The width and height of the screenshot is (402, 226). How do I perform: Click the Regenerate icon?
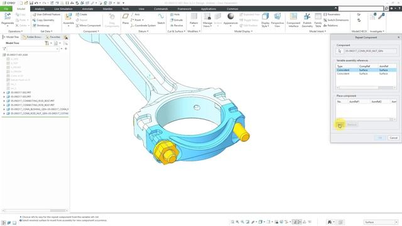point(8,17)
